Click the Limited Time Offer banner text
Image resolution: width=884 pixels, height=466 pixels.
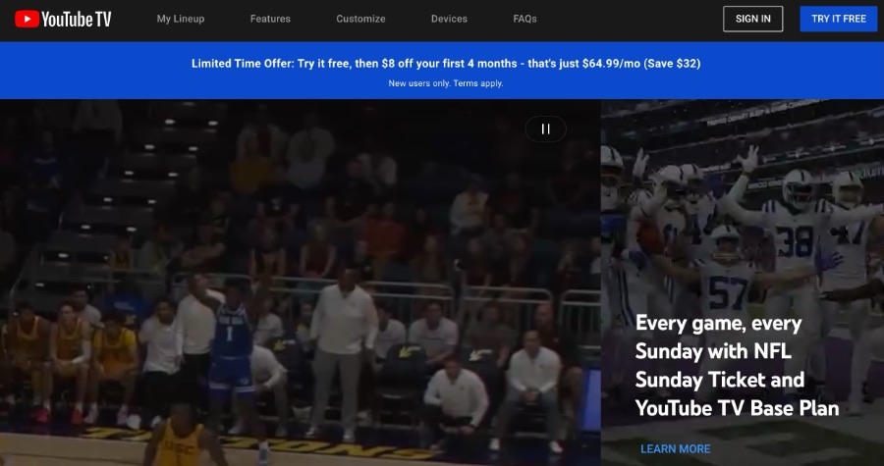click(446, 64)
